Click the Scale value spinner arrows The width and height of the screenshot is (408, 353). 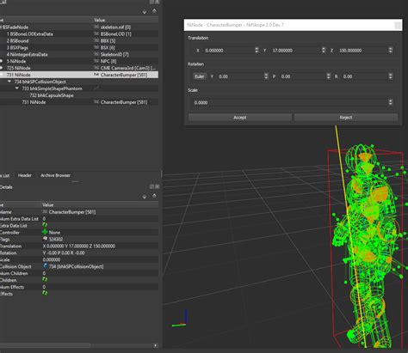click(x=391, y=102)
